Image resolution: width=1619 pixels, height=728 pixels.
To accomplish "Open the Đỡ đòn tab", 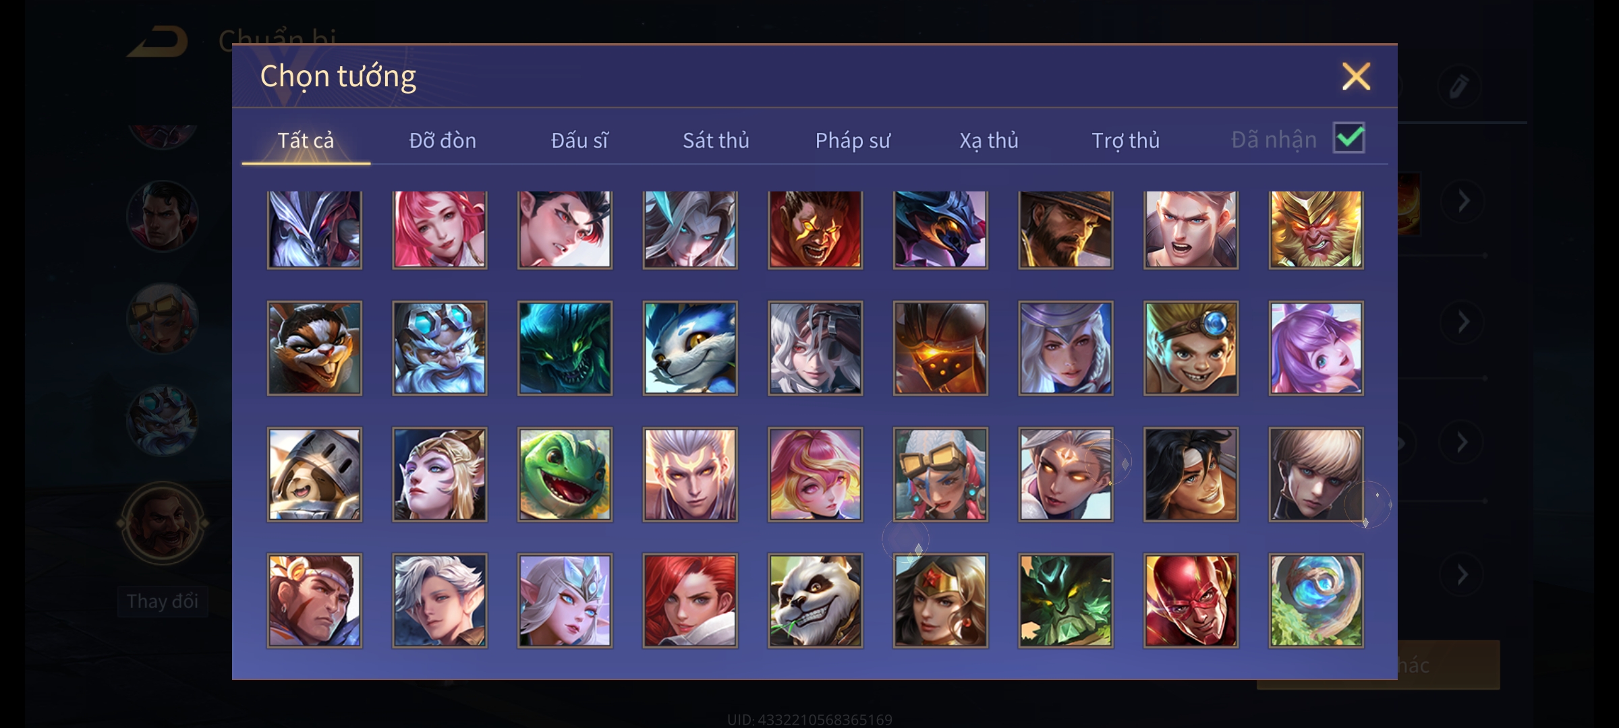I will [x=443, y=140].
